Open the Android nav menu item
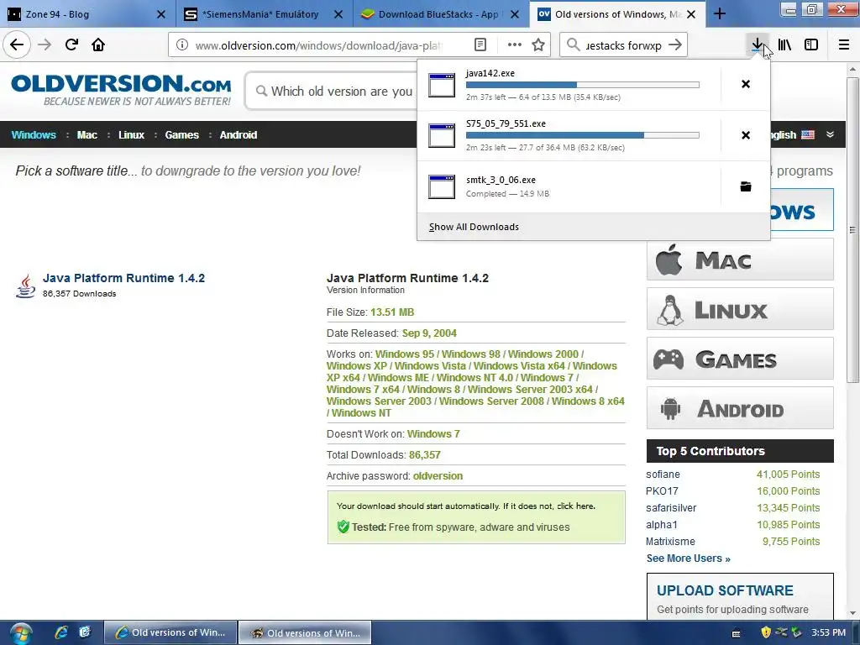 [238, 135]
